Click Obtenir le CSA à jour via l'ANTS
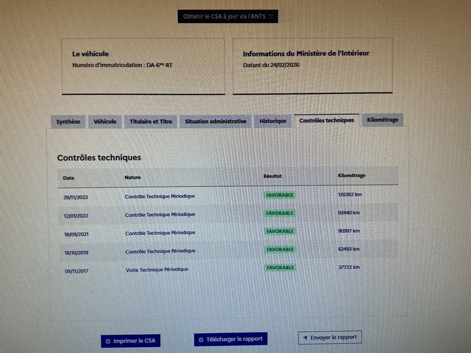The height and width of the screenshot is (353, 471). (228, 16)
